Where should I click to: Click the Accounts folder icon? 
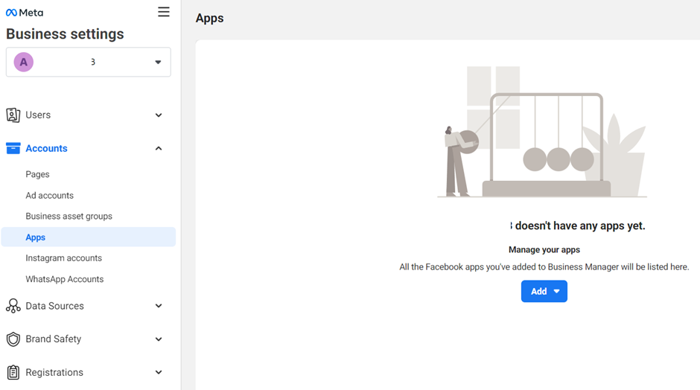[x=13, y=148]
